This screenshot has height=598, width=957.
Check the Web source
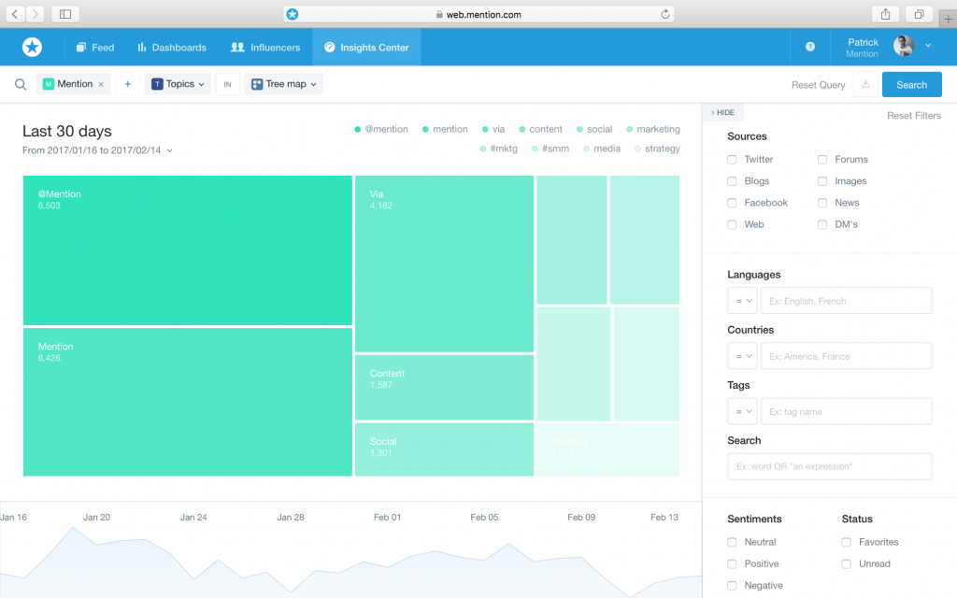(x=732, y=224)
